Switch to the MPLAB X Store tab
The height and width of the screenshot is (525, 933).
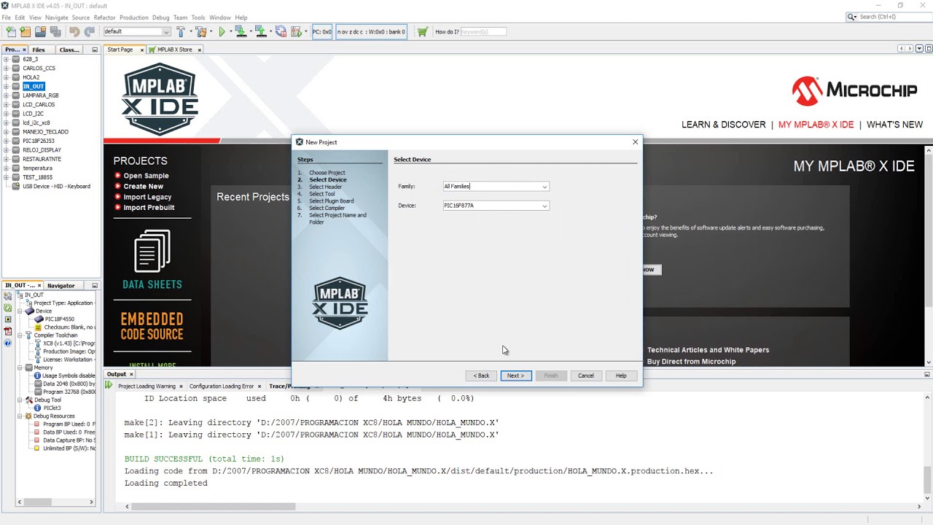click(x=175, y=50)
